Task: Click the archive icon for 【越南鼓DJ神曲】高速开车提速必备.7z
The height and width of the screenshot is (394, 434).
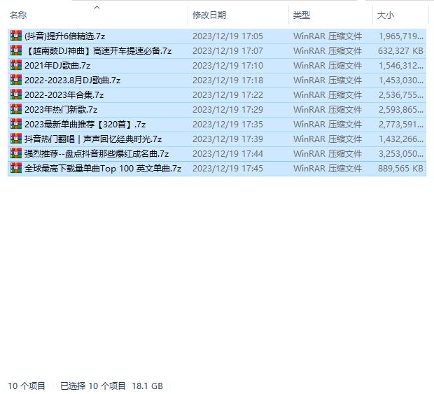Action: [15, 50]
